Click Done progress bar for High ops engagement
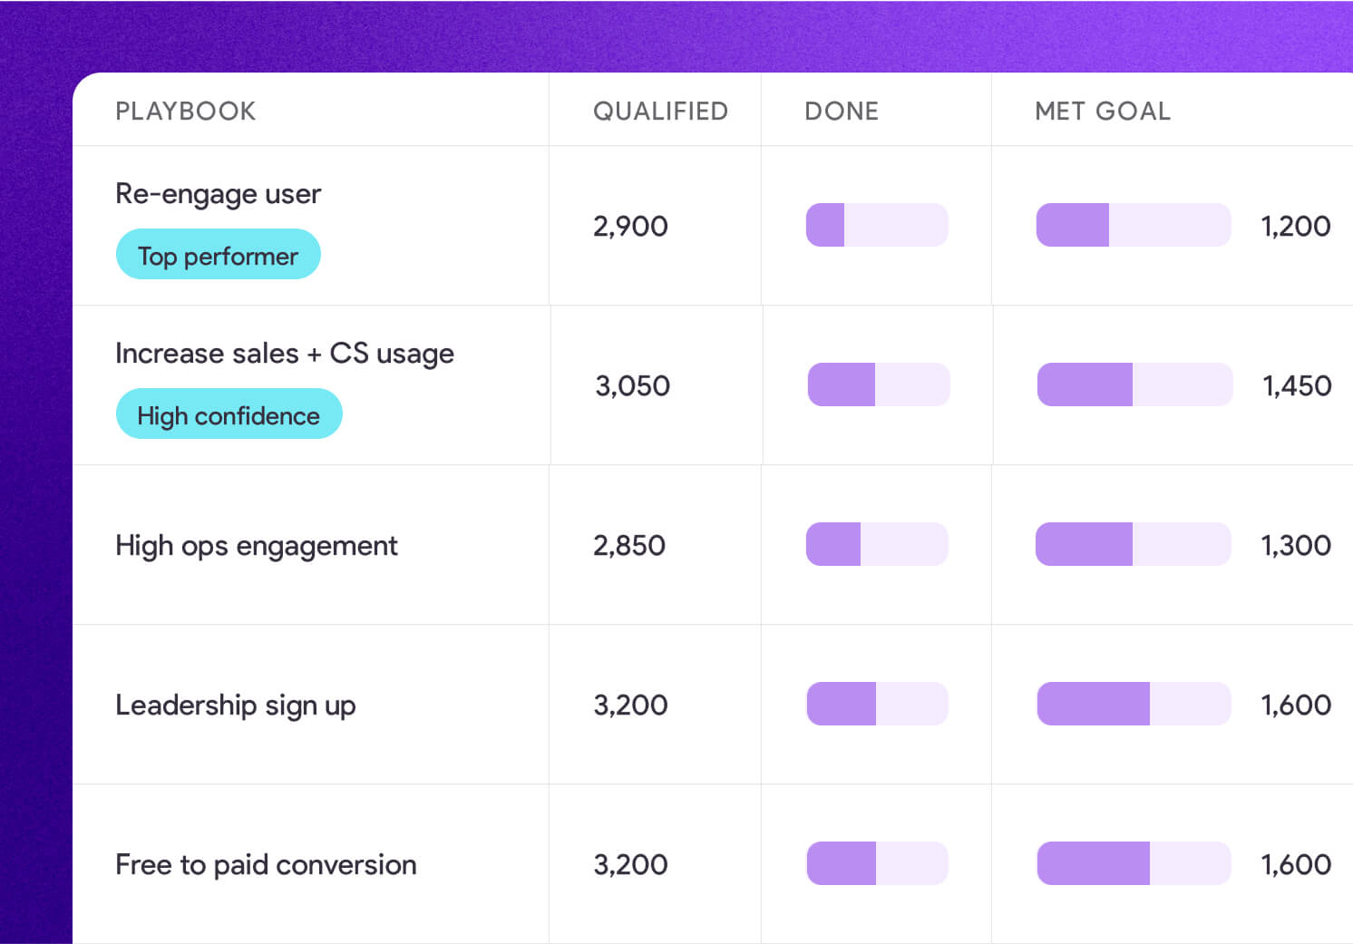 pos(877,544)
